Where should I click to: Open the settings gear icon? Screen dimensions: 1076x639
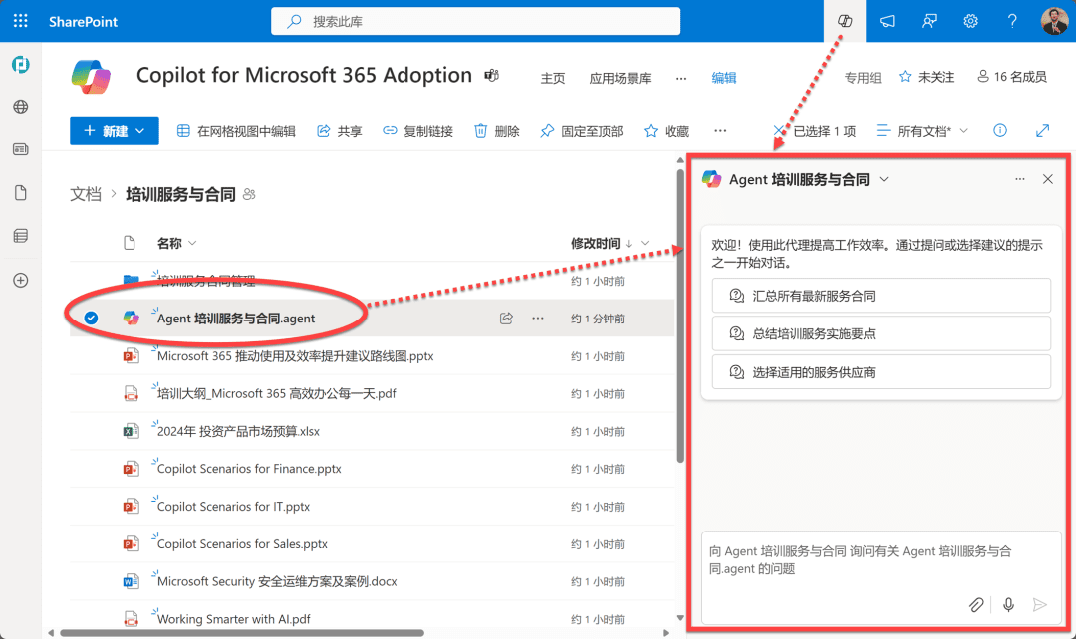coord(970,21)
